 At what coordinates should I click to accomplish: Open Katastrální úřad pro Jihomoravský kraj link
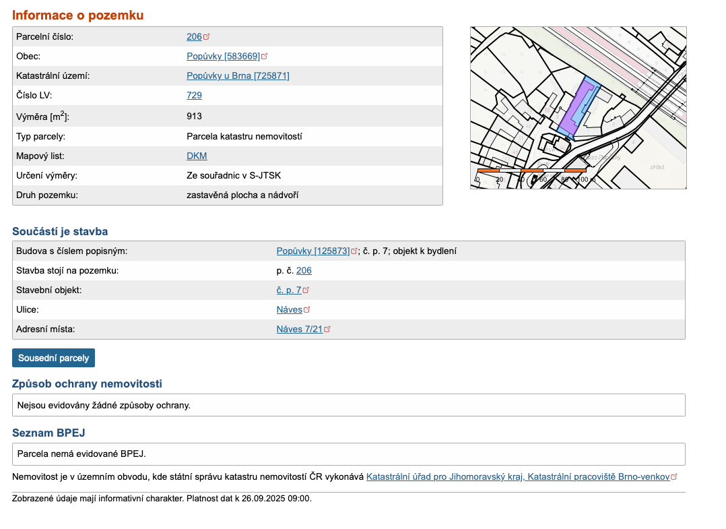(x=517, y=477)
